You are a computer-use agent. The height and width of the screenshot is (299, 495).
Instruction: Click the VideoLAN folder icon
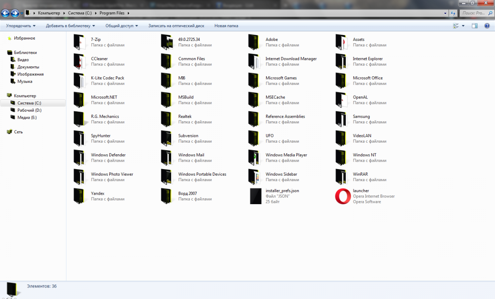click(341, 138)
